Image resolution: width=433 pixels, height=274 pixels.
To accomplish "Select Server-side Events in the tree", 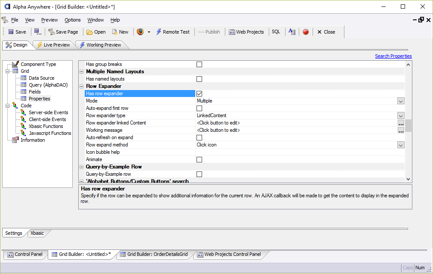I will 48,112.
